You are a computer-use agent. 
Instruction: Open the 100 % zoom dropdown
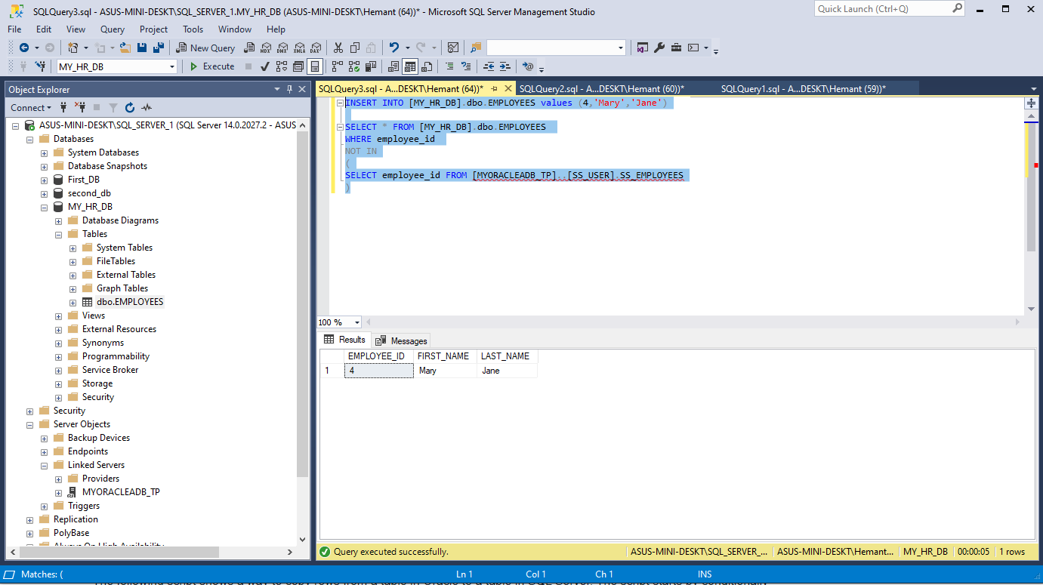(357, 322)
